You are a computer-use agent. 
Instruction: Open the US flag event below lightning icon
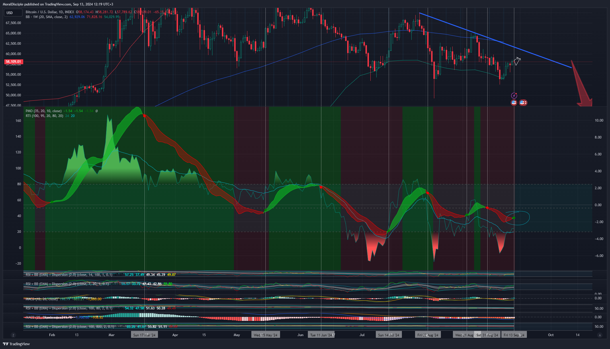click(514, 102)
